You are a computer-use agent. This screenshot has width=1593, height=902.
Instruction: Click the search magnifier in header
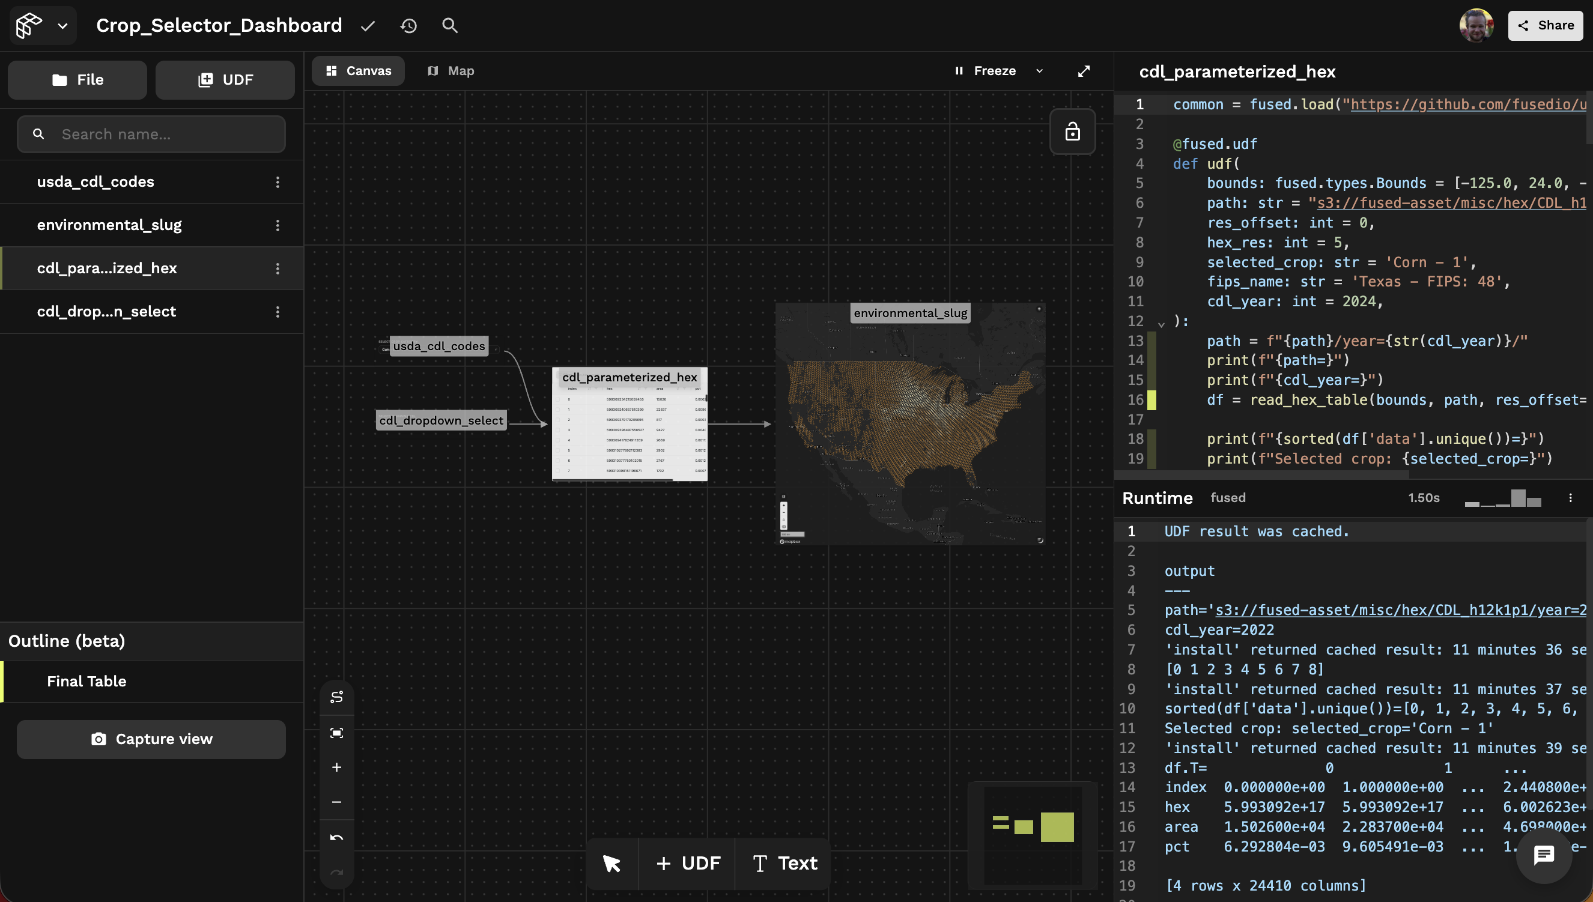[x=450, y=25]
